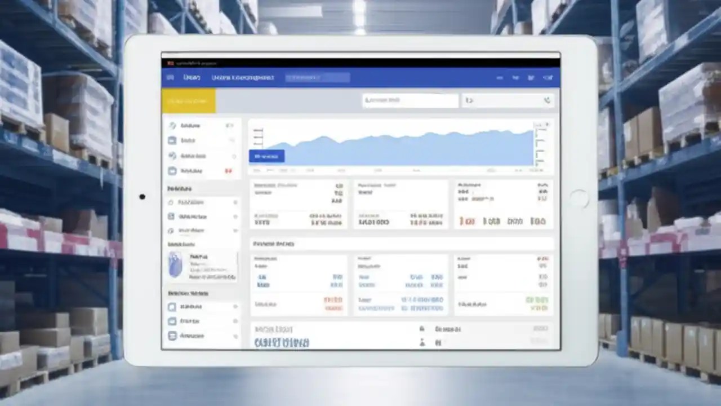Viewport: 721px width, 406px height.
Task: Click the microphone icon in the filter box
Action: pos(546,100)
